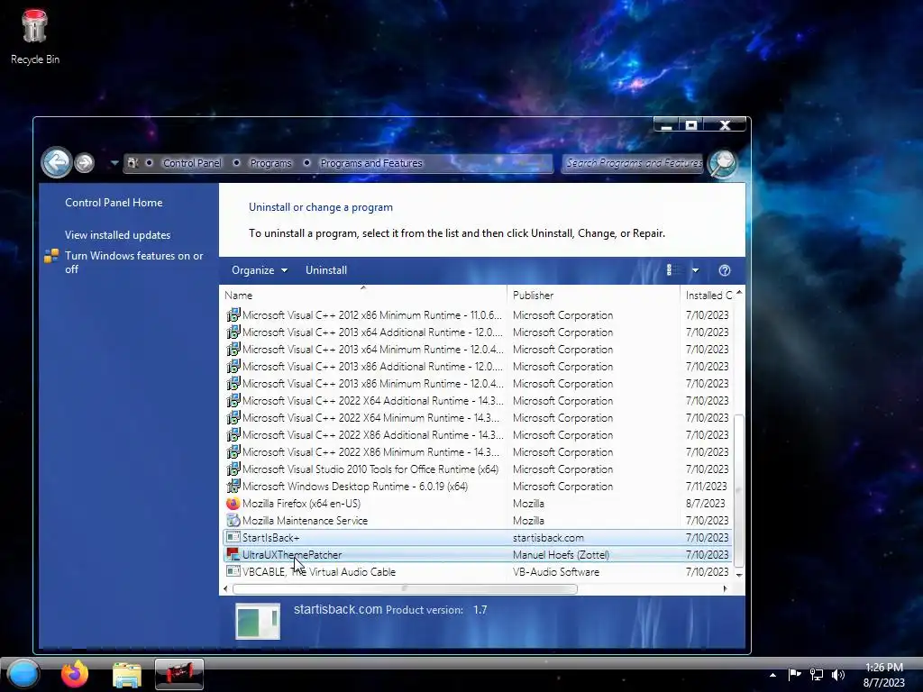Open View installed updates link
This screenshot has height=692, width=923.
[118, 235]
